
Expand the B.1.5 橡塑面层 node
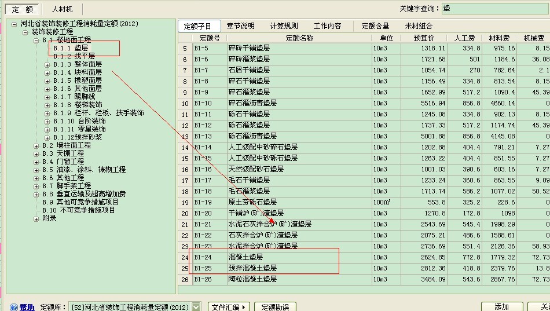click(x=47, y=81)
